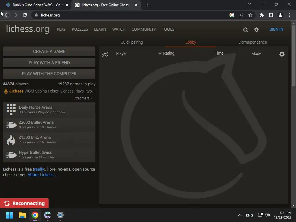Toggle the Chrome side panel icon
296x222 pixels.
point(271,15)
